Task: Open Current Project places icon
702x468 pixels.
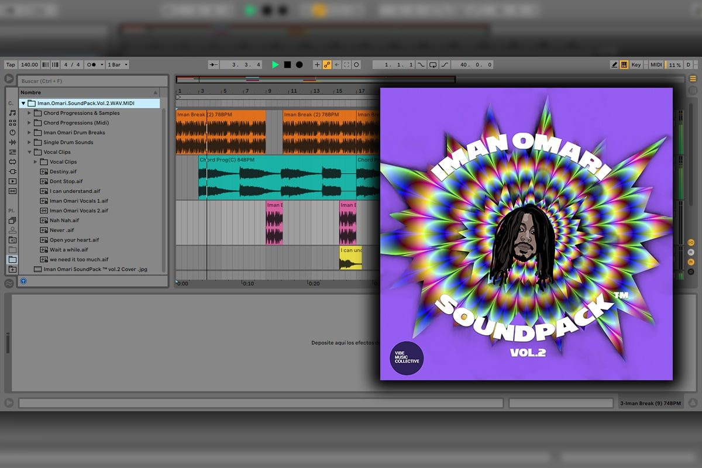Action: (x=12, y=240)
